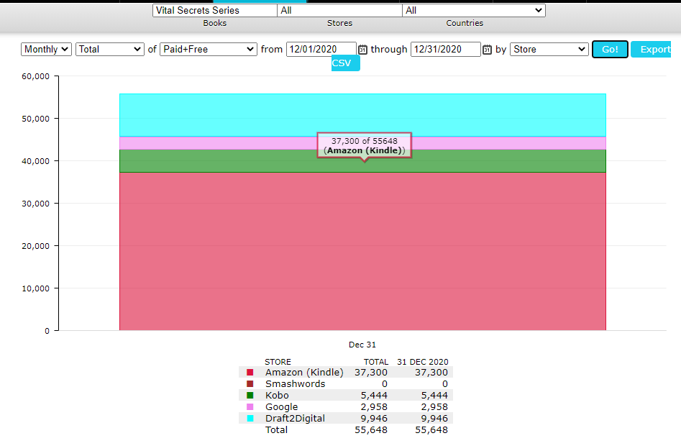Image resolution: width=681 pixels, height=446 pixels.
Task: Open the calendar picker for the from date
Action: pos(362,50)
